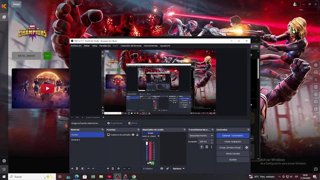Viewport: 320px width, 180px height.
Task: Mute the Audio de escritorio speaker icon
Action: pyautogui.click(x=148, y=163)
